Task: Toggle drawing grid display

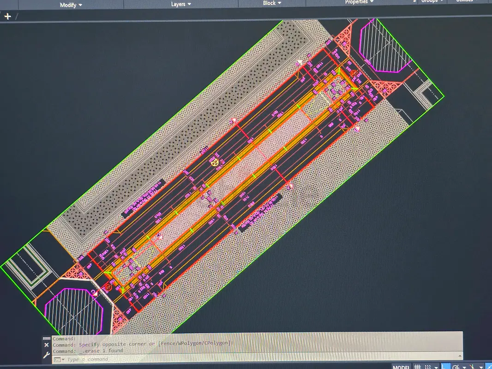Action: point(417,367)
